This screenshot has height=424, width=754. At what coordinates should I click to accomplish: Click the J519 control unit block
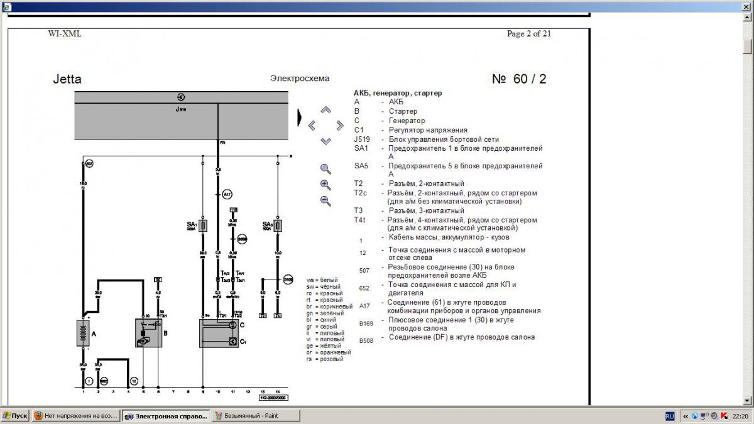tap(182, 117)
